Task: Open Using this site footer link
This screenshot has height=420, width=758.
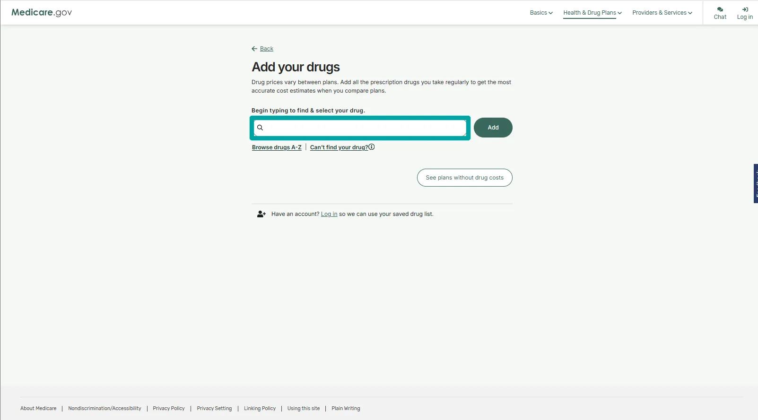Action: coord(304,409)
